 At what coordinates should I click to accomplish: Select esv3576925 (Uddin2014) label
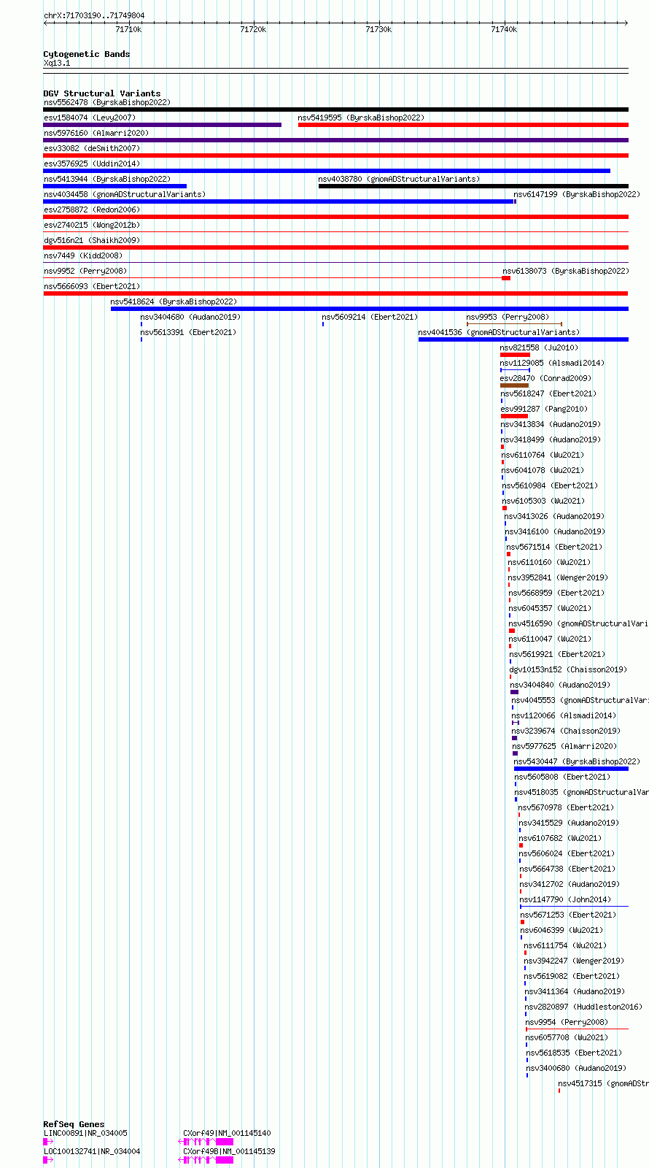click(x=92, y=164)
